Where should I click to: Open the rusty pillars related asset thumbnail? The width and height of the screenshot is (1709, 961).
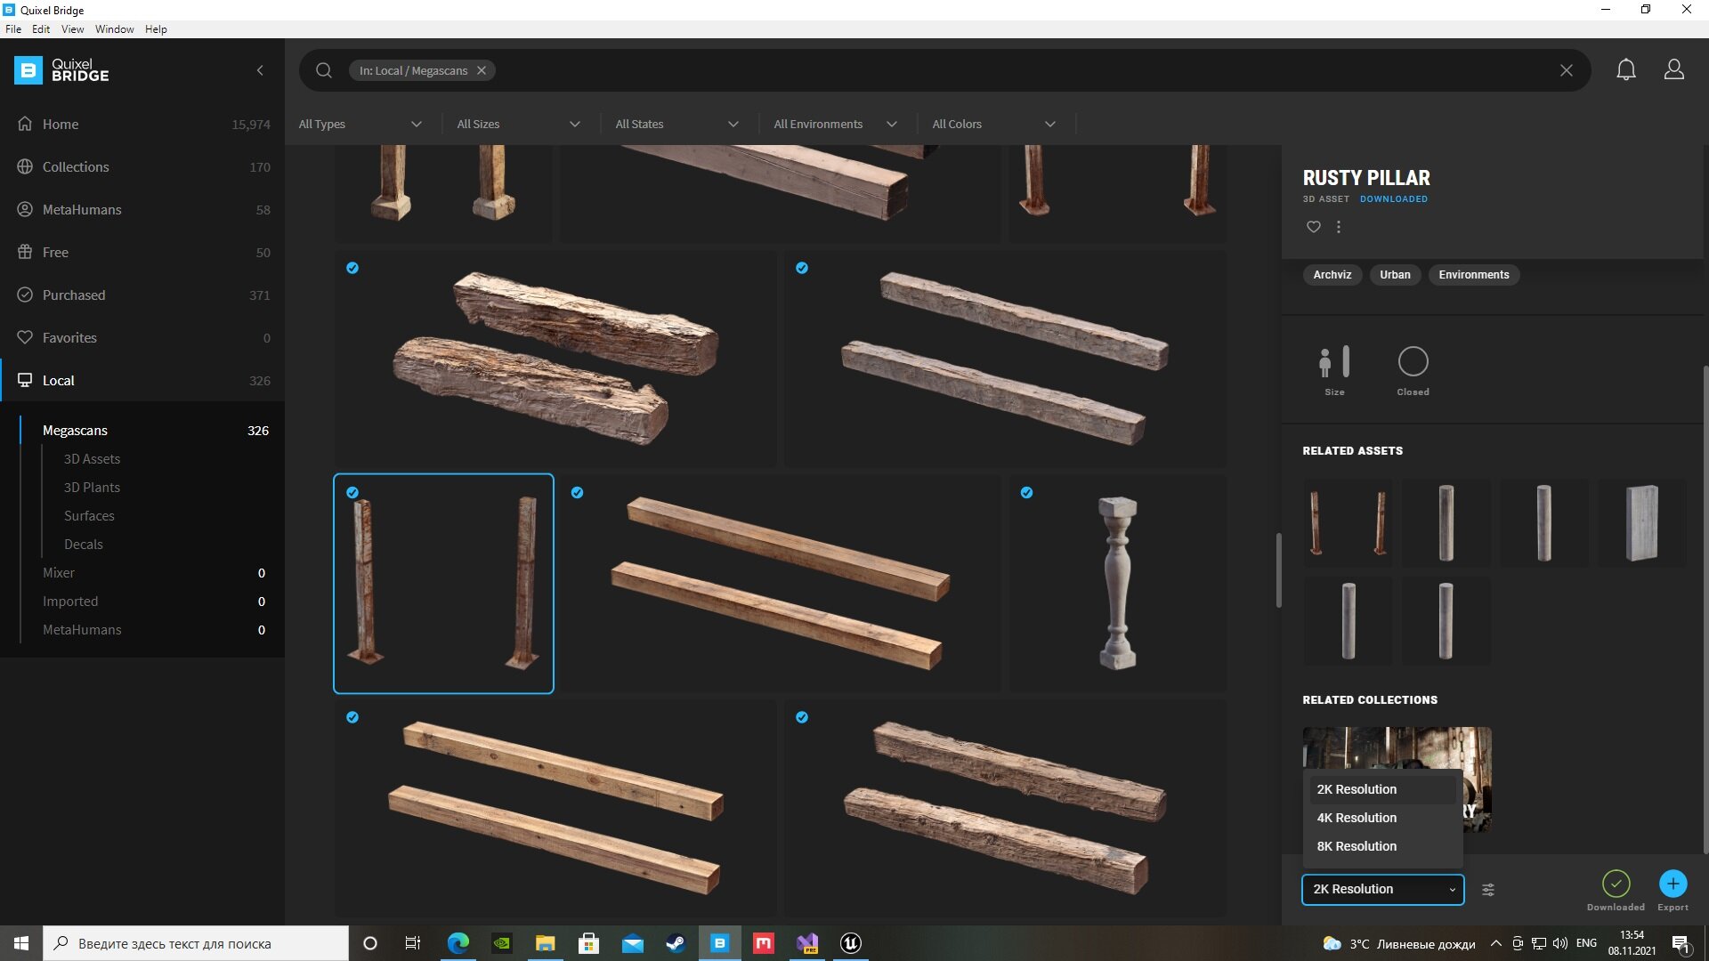(x=1348, y=523)
